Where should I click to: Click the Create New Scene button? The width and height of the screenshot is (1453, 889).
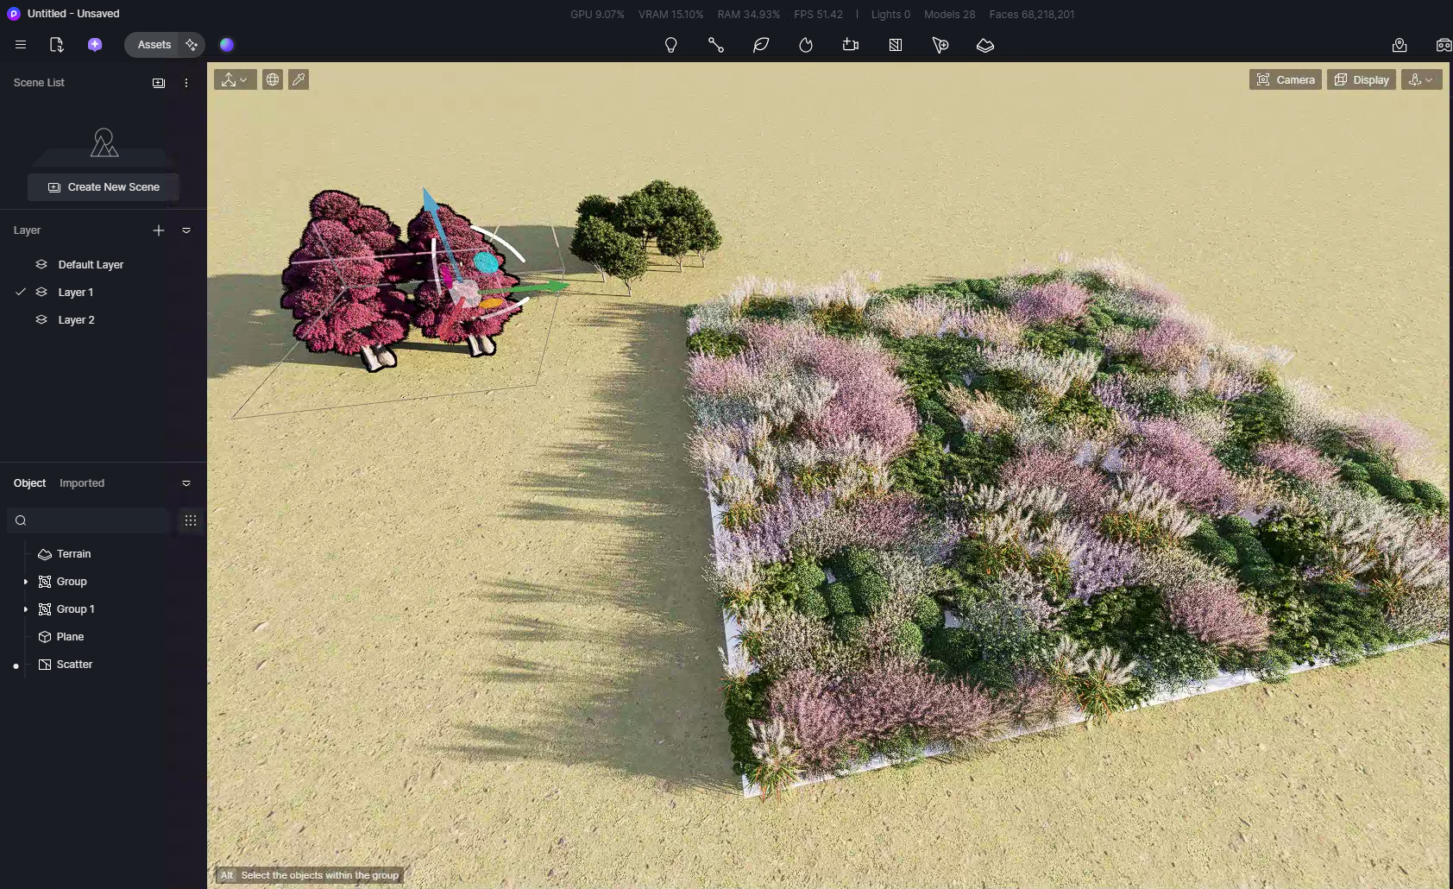click(x=104, y=187)
